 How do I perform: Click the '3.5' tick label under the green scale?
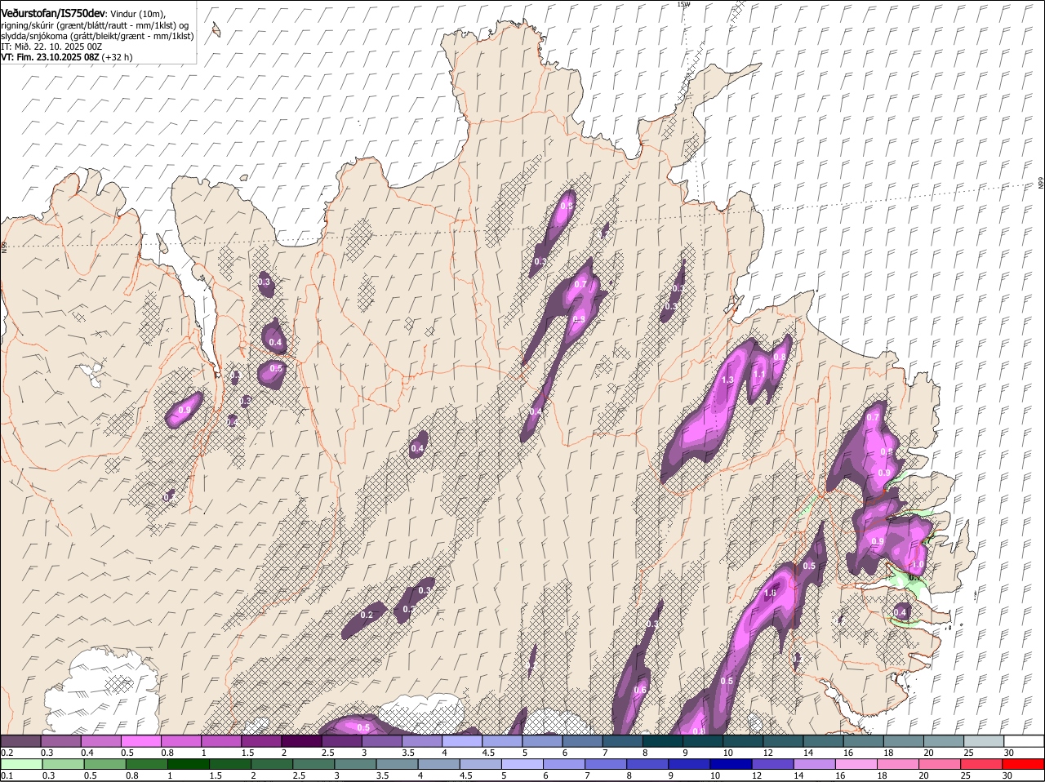click(x=382, y=775)
